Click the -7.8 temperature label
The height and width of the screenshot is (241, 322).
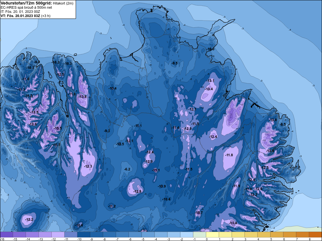[297, 167]
